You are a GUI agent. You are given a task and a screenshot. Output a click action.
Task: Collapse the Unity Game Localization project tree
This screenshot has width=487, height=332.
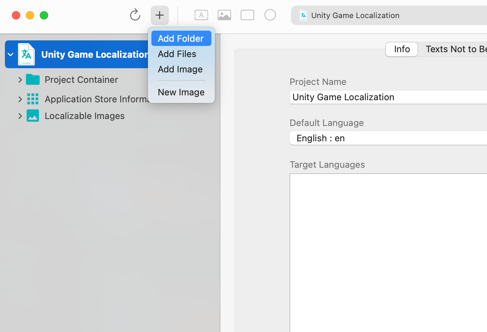[x=10, y=54]
